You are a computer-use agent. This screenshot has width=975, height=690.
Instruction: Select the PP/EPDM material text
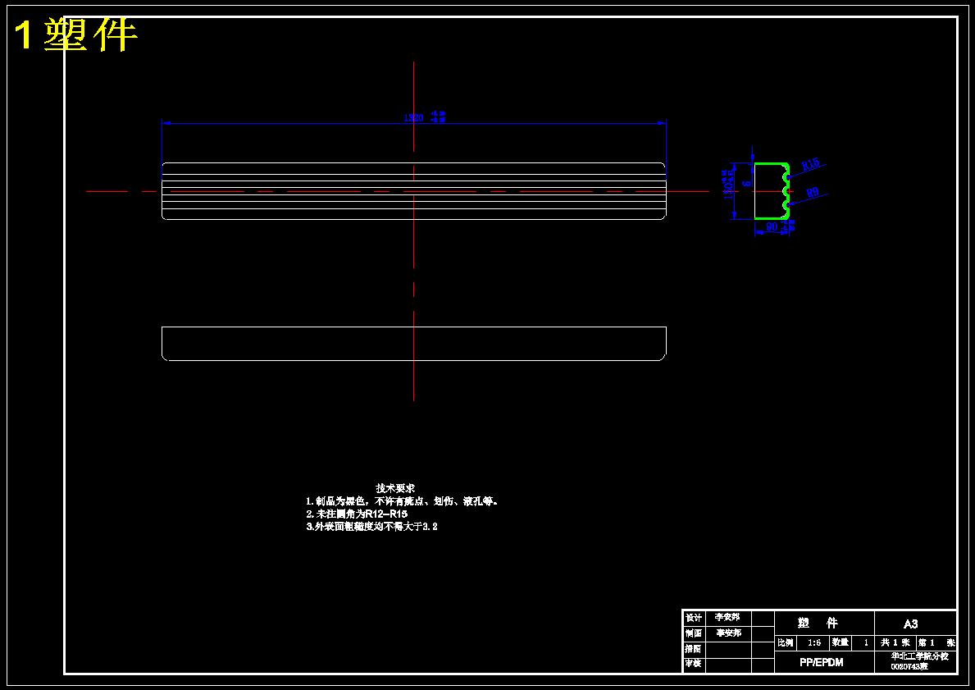[x=822, y=663]
